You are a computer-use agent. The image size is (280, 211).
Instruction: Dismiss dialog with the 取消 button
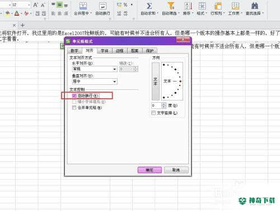(176, 170)
